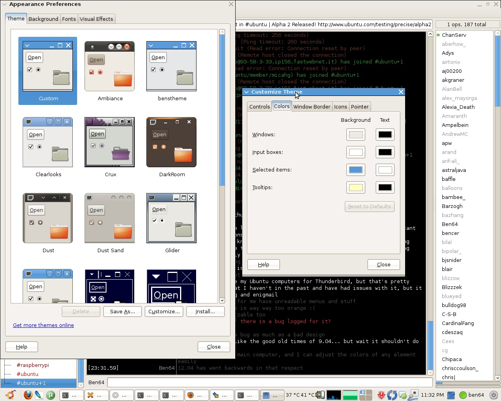
Task: Click the workspace switcher in the panel
Action: (366, 395)
